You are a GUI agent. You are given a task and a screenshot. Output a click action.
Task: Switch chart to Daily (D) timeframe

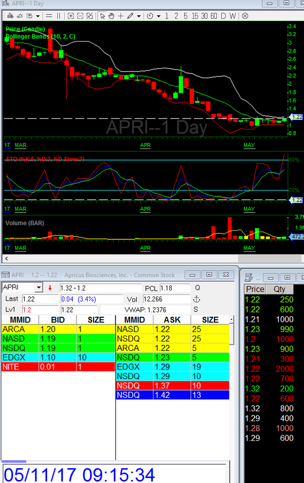pyautogui.click(x=223, y=16)
